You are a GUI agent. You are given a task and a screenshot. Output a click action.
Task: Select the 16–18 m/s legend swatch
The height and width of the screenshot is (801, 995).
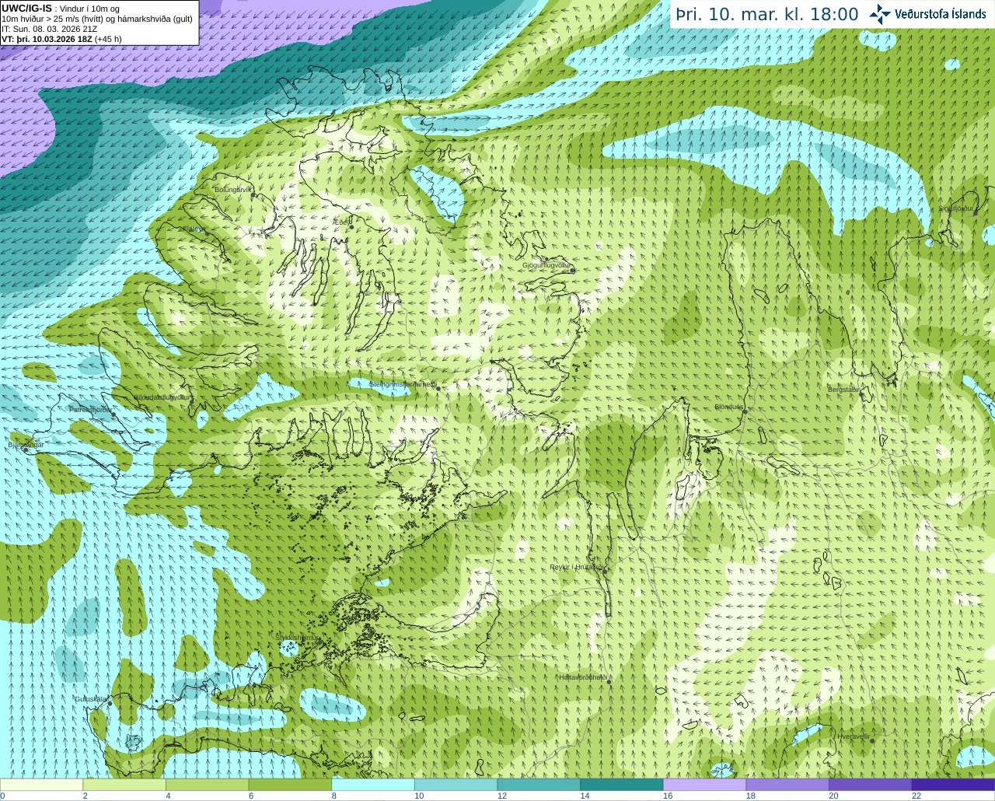pos(704,785)
